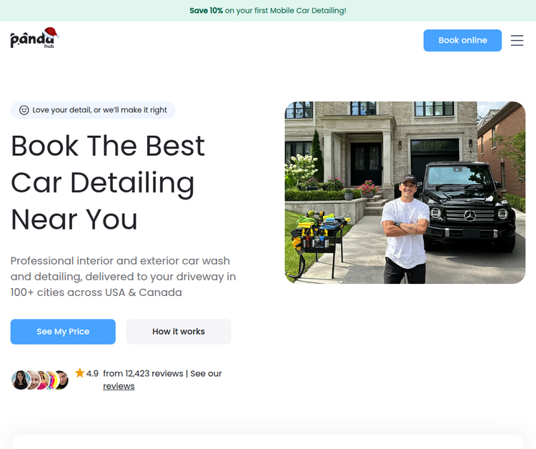
Task: Click the professional car wash description paragraph
Action: pyautogui.click(x=123, y=277)
